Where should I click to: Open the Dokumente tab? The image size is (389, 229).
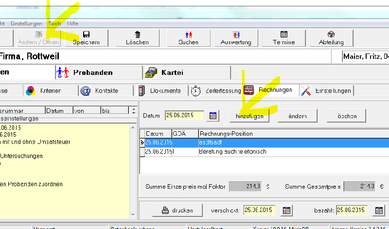tap(160, 90)
